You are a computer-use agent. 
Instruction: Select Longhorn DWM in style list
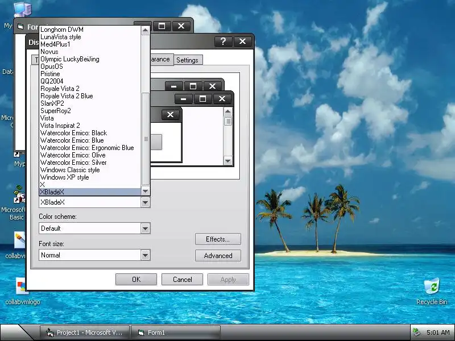(90, 30)
